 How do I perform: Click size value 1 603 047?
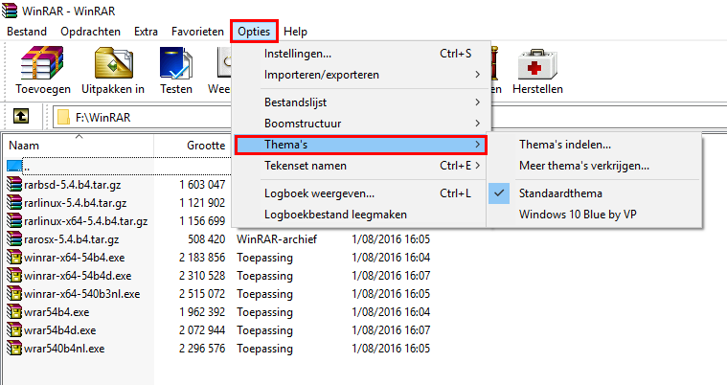202,185
